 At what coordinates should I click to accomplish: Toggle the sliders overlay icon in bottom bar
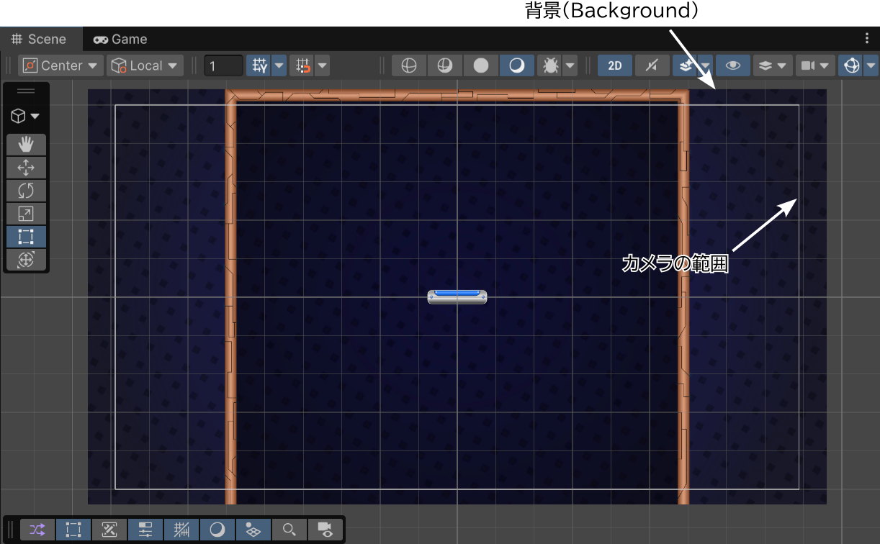145,530
